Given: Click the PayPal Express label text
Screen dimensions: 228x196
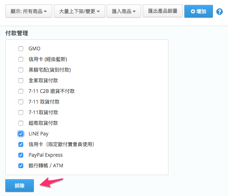Looking at the screenshot, I should pyautogui.click(x=46, y=155).
